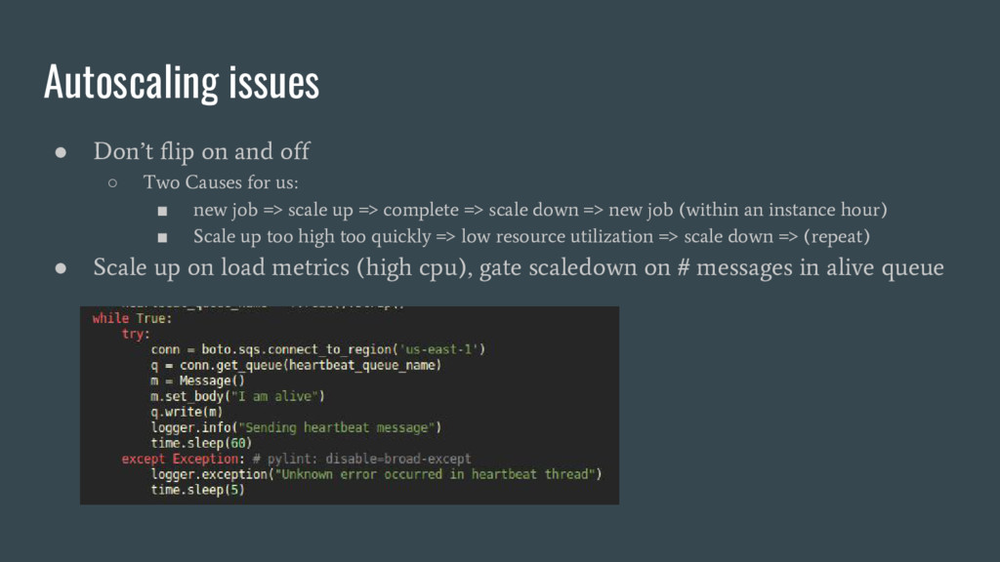
Task: Click the 'Autoscaling issues' slide title
Action: tap(182, 82)
